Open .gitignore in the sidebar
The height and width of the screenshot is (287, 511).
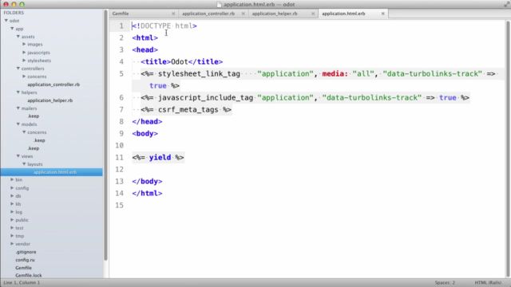(26, 252)
